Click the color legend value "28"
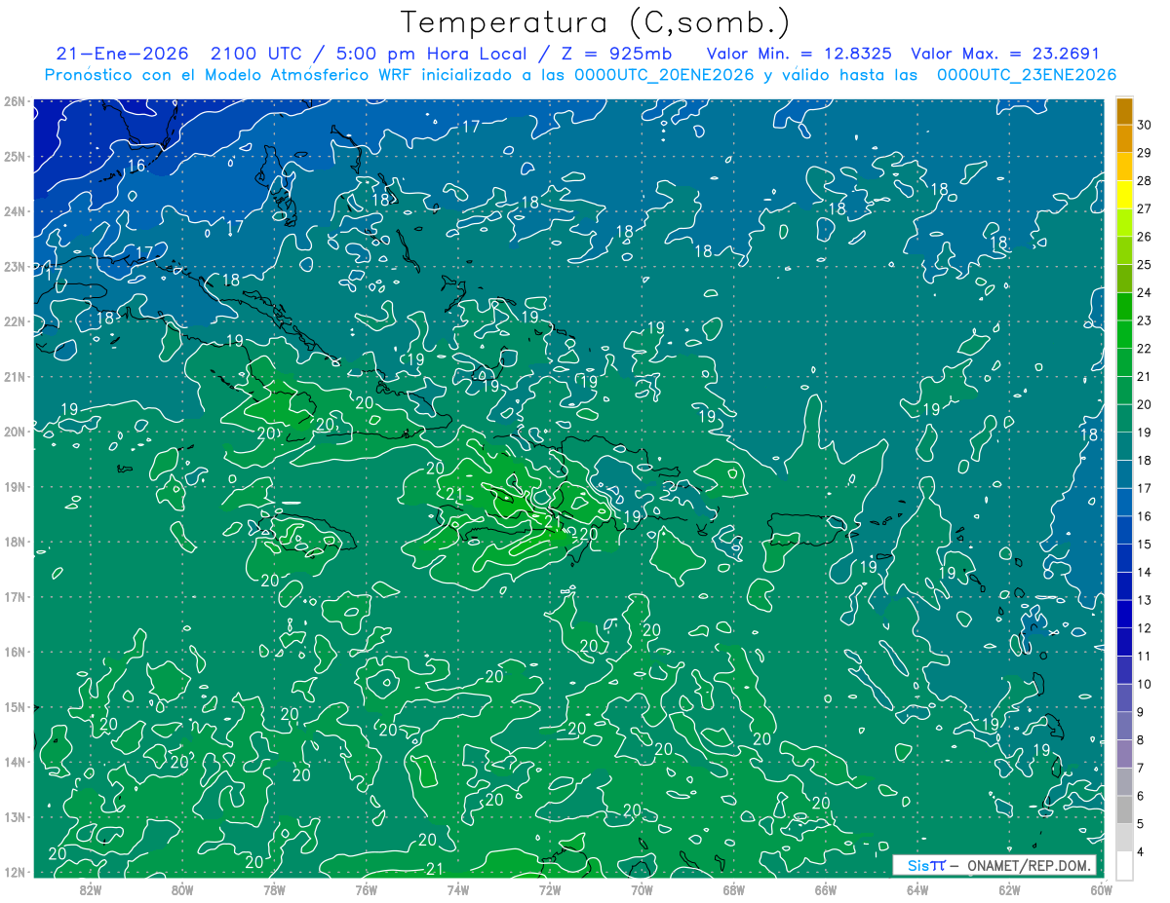Screen dimensions: 1170x903 click(1145, 181)
